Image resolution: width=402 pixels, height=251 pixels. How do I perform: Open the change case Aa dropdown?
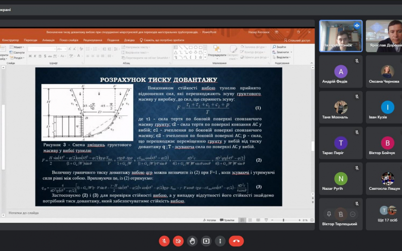tap(63, 56)
